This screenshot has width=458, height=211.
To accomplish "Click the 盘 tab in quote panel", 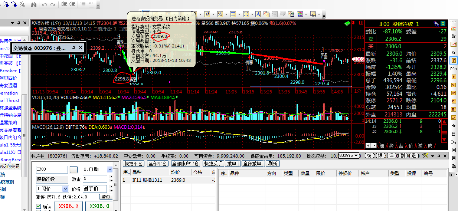I will coord(401,146).
